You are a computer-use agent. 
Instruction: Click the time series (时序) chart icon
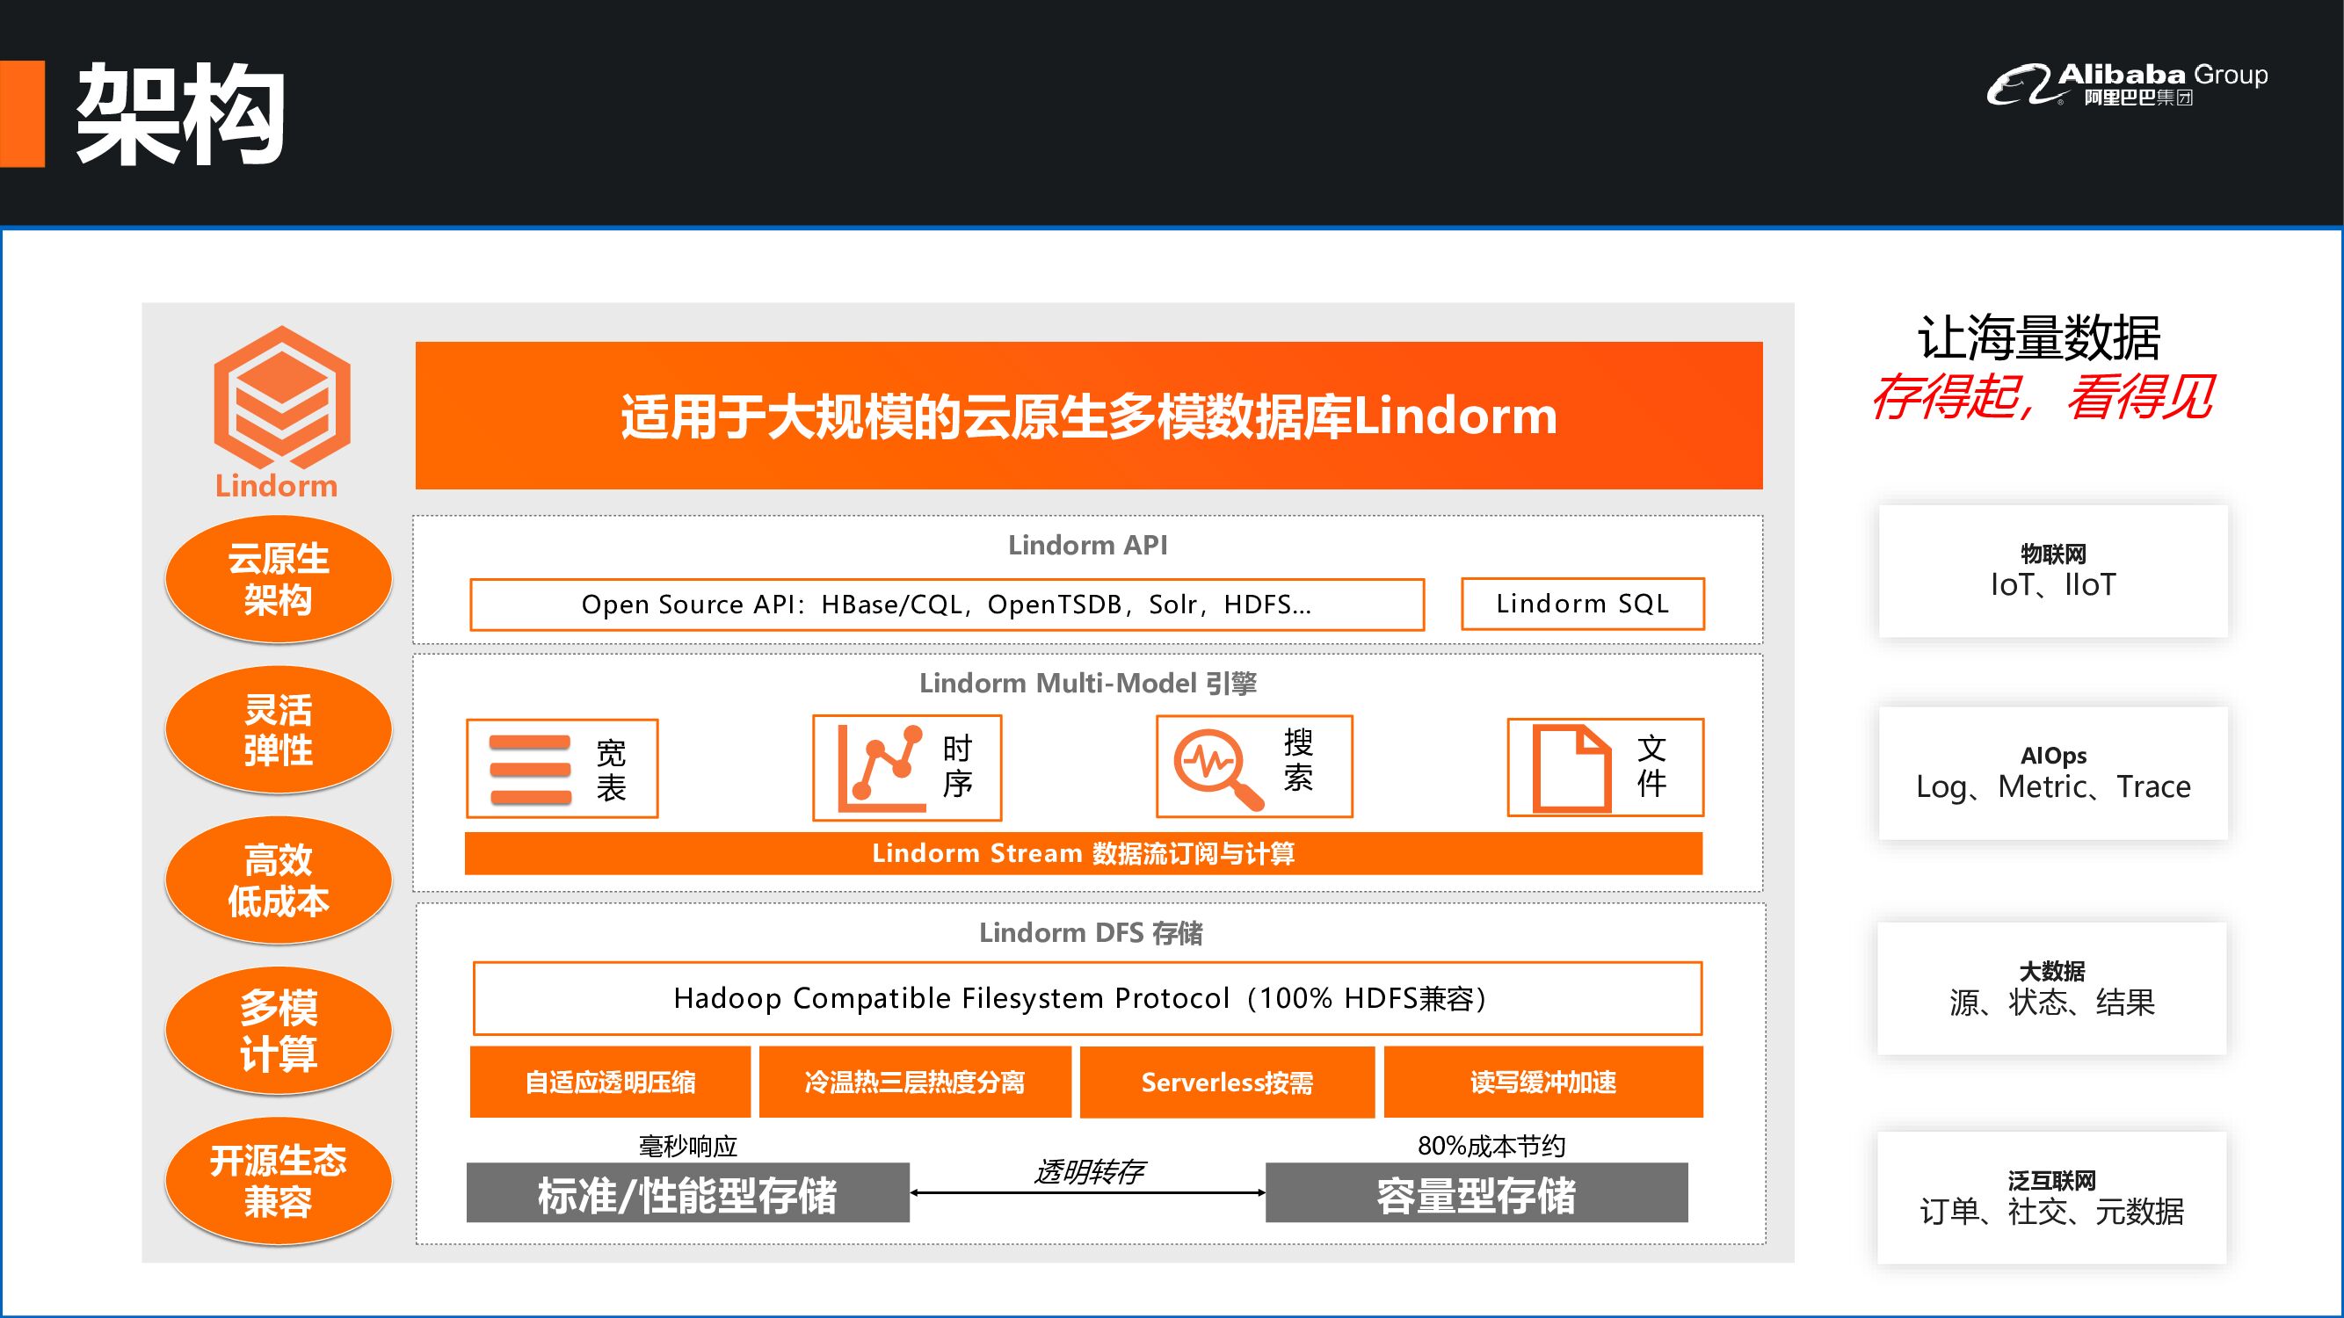[x=880, y=769]
